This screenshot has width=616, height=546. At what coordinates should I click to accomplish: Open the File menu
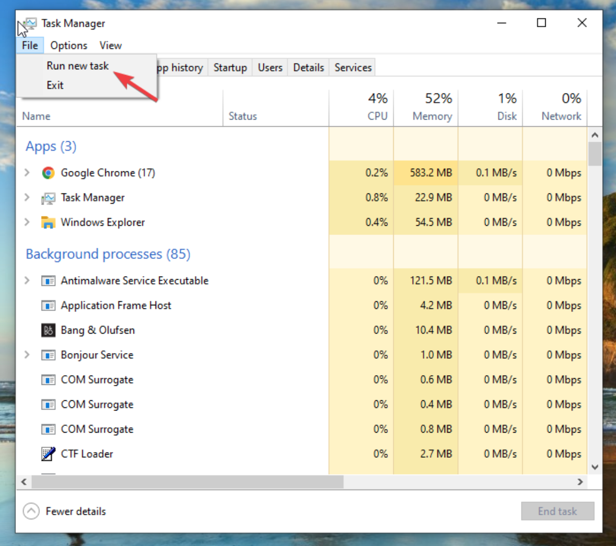pos(30,45)
